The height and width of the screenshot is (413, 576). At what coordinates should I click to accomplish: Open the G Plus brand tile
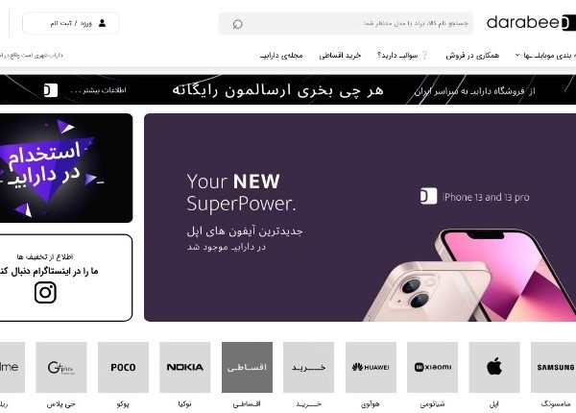[x=61, y=367]
